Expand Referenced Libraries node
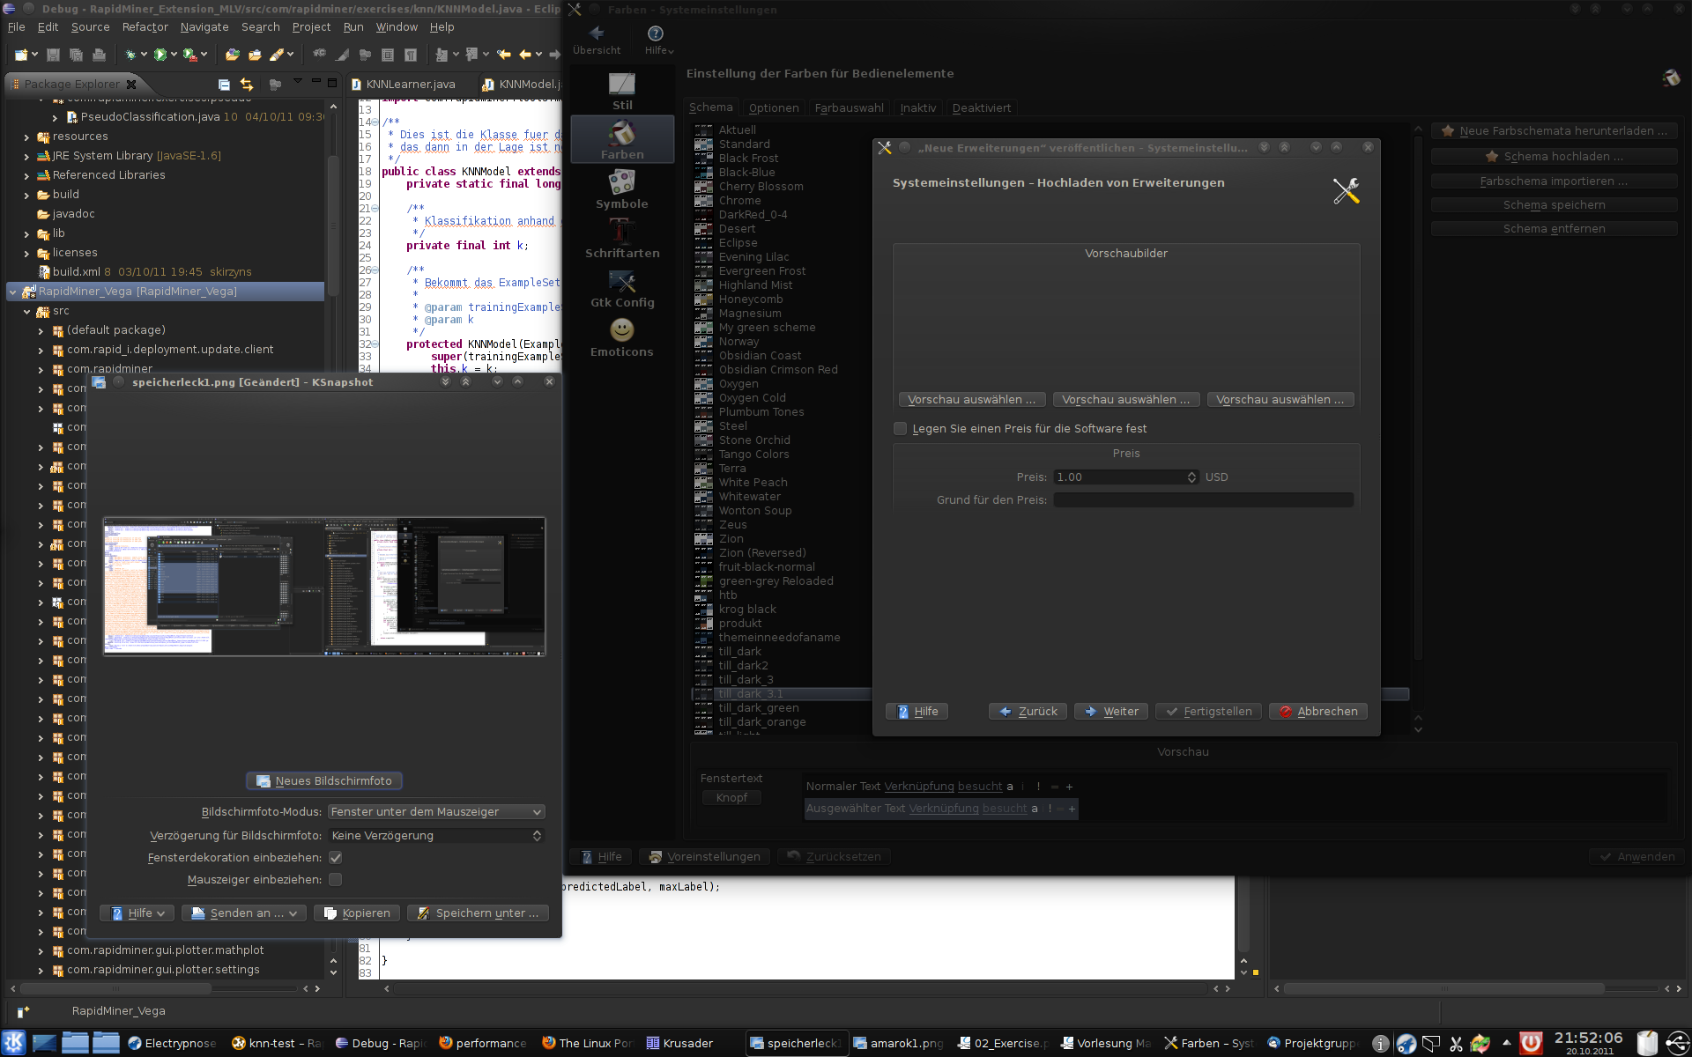This screenshot has height=1057, width=1692. tap(26, 176)
